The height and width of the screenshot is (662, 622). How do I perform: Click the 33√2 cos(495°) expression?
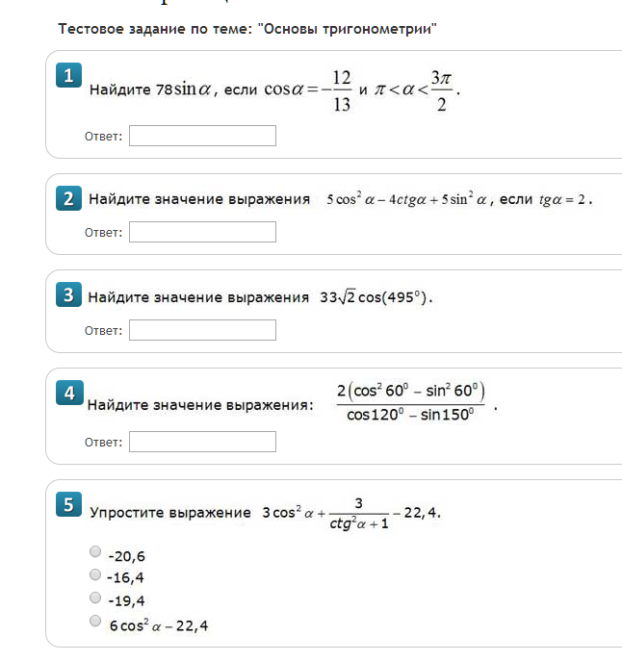pyautogui.click(x=376, y=297)
